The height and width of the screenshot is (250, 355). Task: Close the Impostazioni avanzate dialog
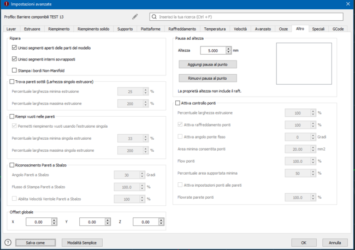tap(348, 4)
